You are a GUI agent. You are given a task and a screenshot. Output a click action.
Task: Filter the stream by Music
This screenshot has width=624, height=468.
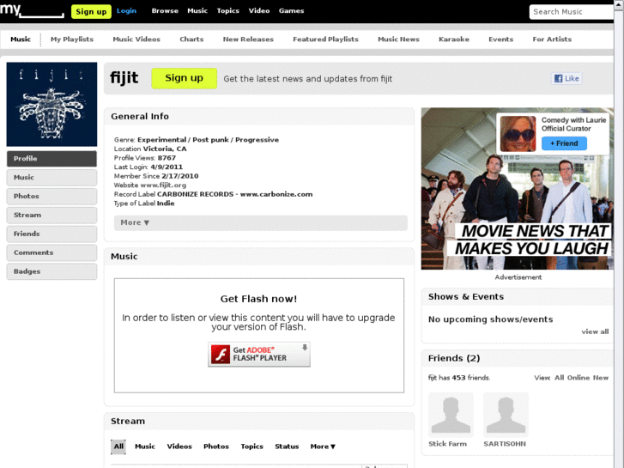click(x=145, y=447)
